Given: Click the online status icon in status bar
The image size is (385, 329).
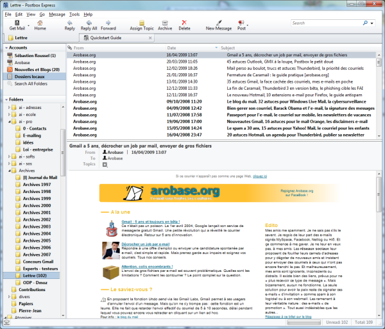Looking at the screenshot, I should pos(7,322).
